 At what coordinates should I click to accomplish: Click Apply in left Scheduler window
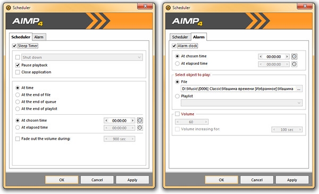132,180
